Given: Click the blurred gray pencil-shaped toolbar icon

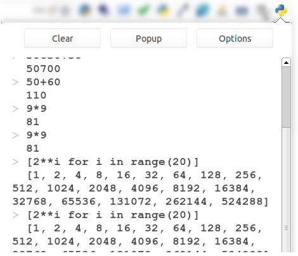Looking at the screenshot, I should point(183,10).
